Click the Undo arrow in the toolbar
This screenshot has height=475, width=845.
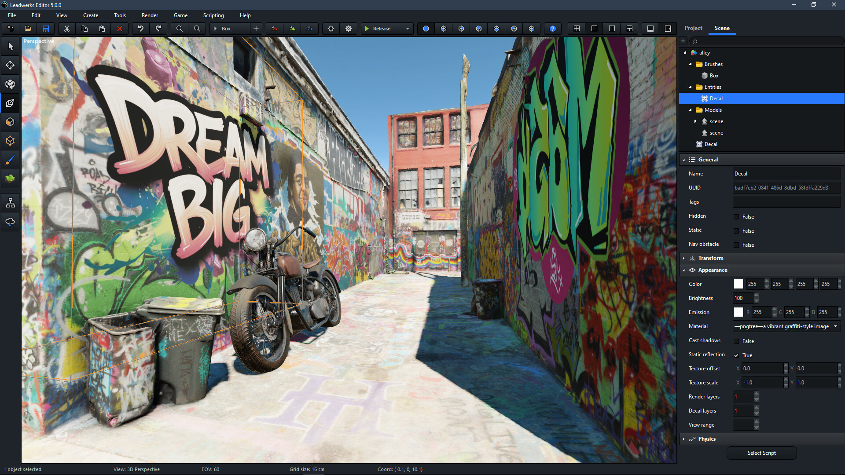[140, 28]
